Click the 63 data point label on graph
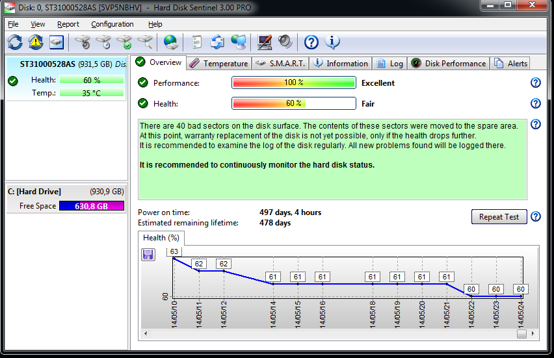Image resolution: width=554 pixels, height=358 pixels. point(174,251)
